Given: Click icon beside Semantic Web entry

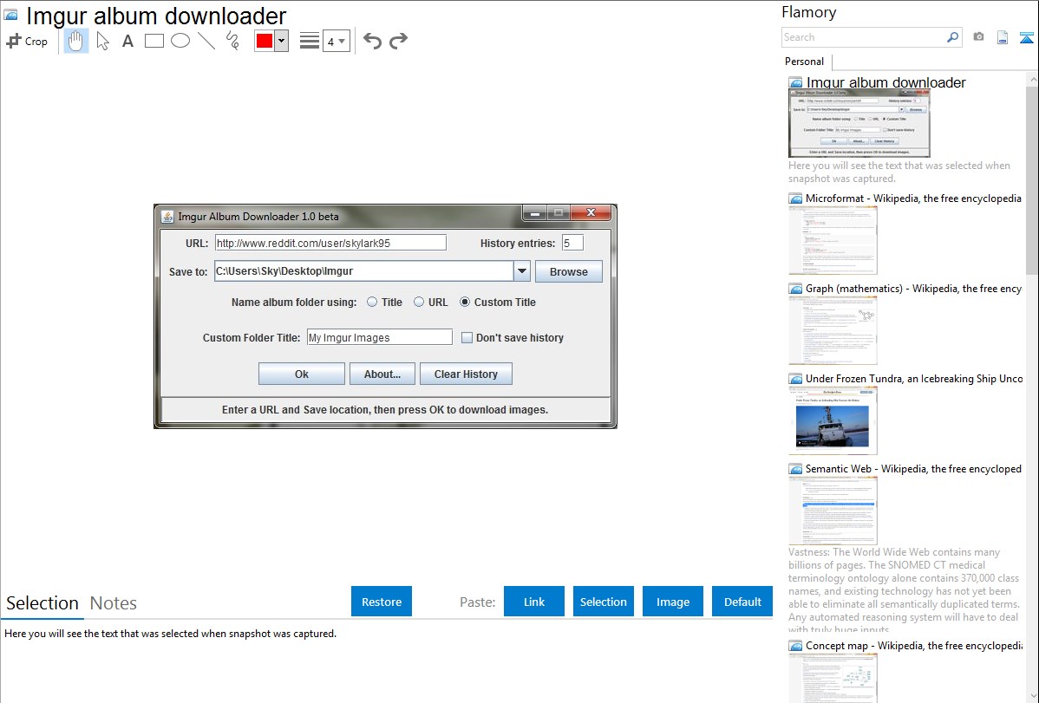Looking at the screenshot, I should coord(795,469).
